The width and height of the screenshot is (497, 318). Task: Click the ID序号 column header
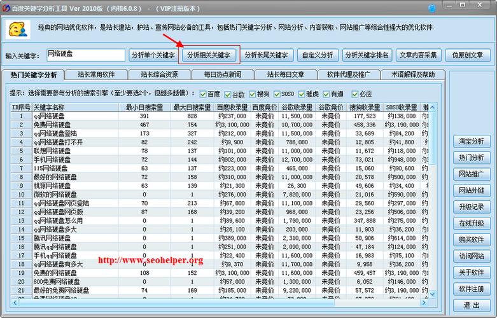[21, 107]
